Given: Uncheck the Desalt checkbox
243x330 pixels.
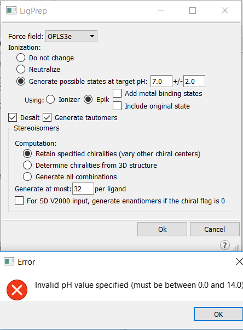Looking at the screenshot, I should pyautogui.click(x=13, y=117).
